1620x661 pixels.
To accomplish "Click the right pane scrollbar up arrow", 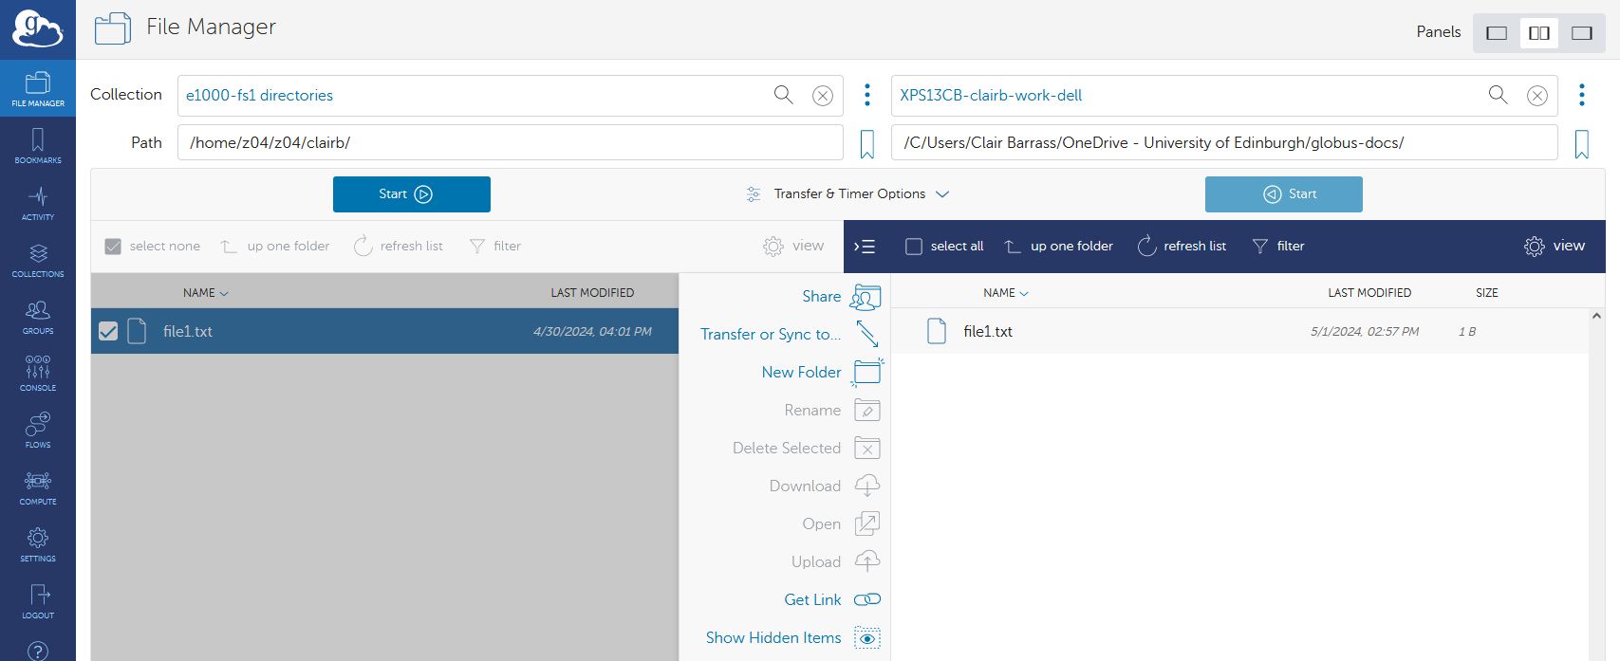I will 1596,316.
